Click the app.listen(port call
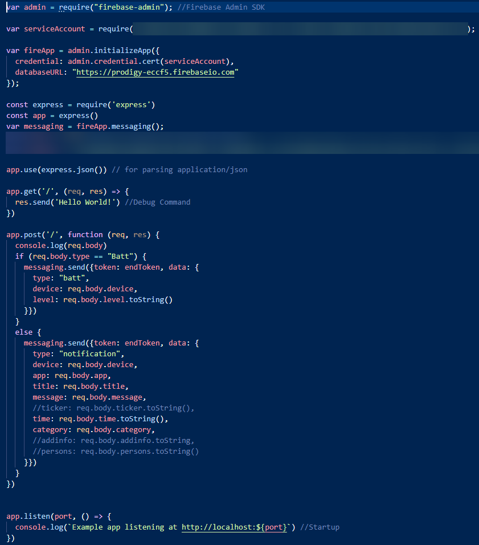This screenshot has width=479, height=545. [x=39, y=516]
